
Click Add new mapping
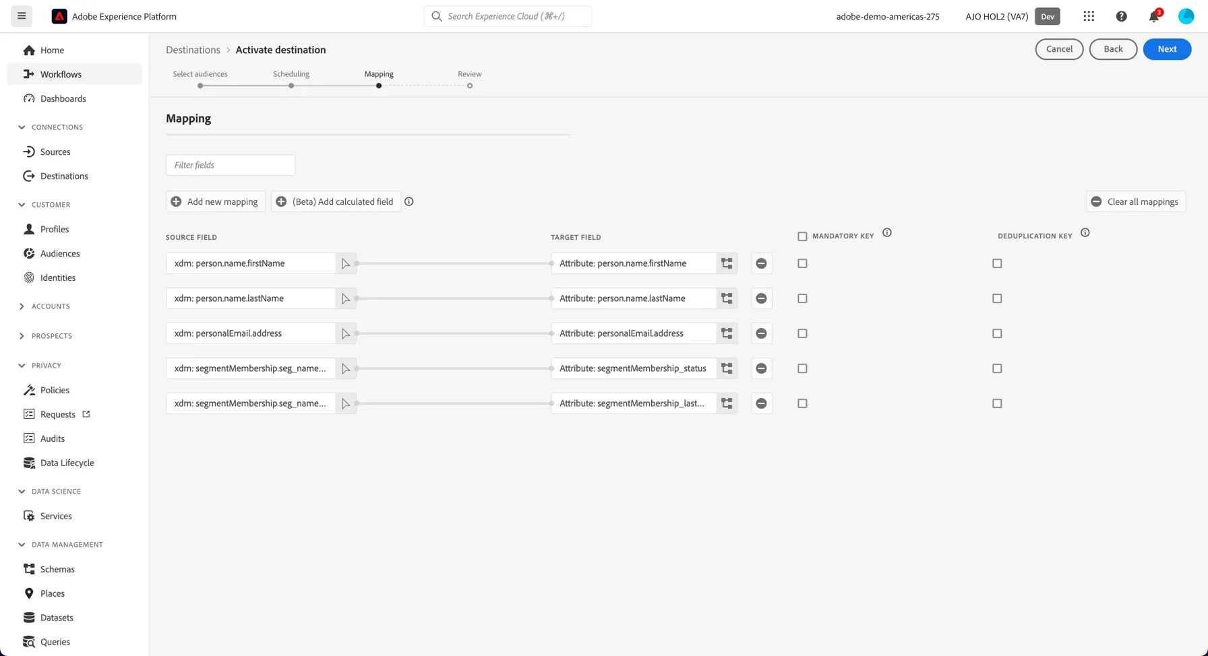[216, 201]
